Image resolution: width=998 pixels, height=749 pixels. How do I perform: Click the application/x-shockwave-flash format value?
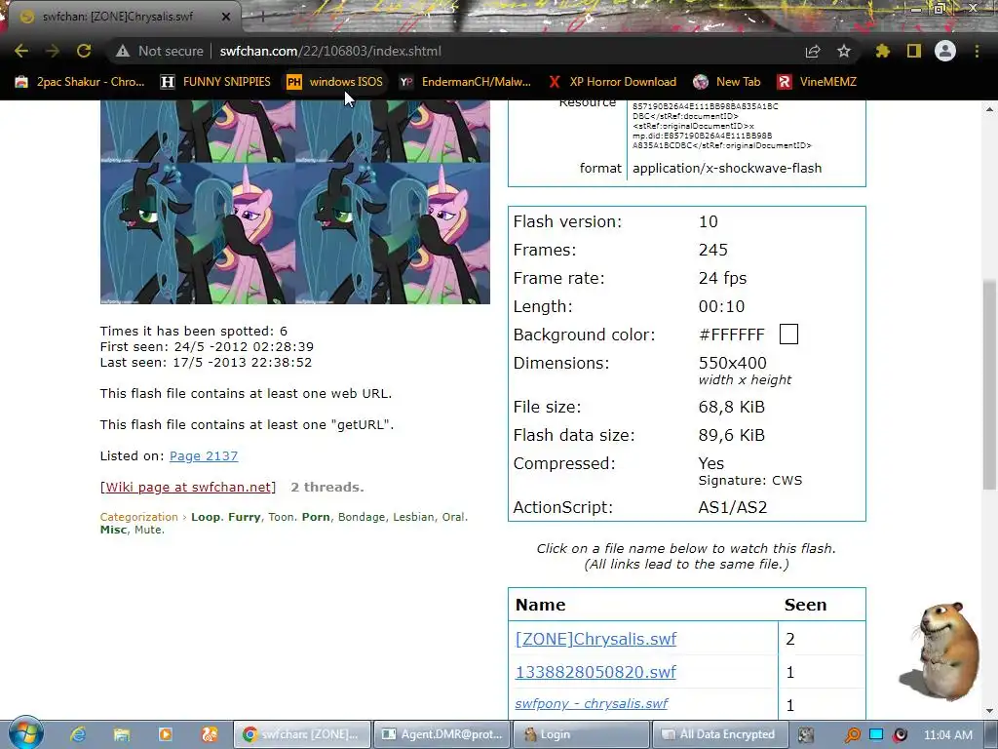[727, 168]
